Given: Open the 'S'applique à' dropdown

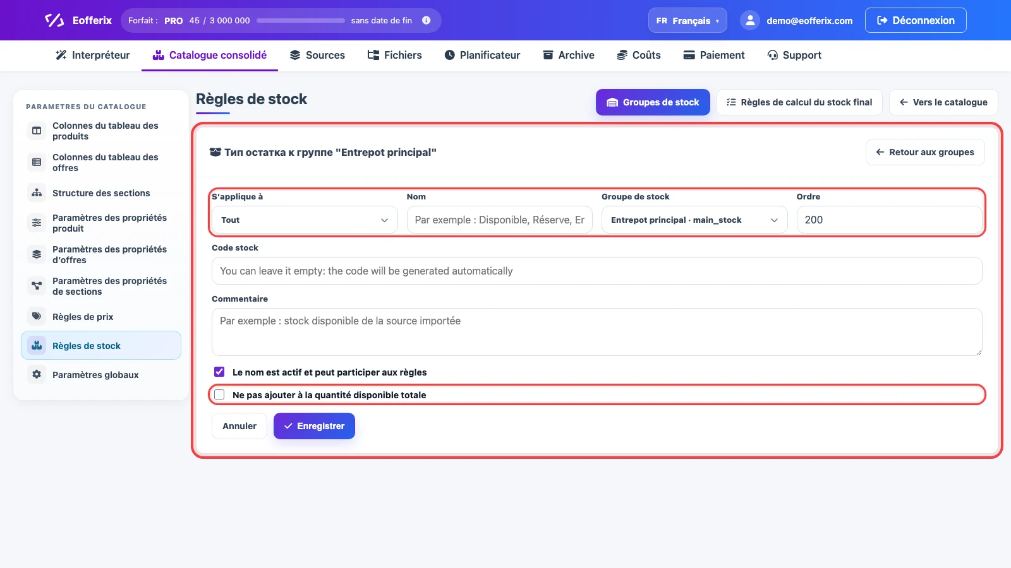Looking at the screenshot, I should click(305, 220).
